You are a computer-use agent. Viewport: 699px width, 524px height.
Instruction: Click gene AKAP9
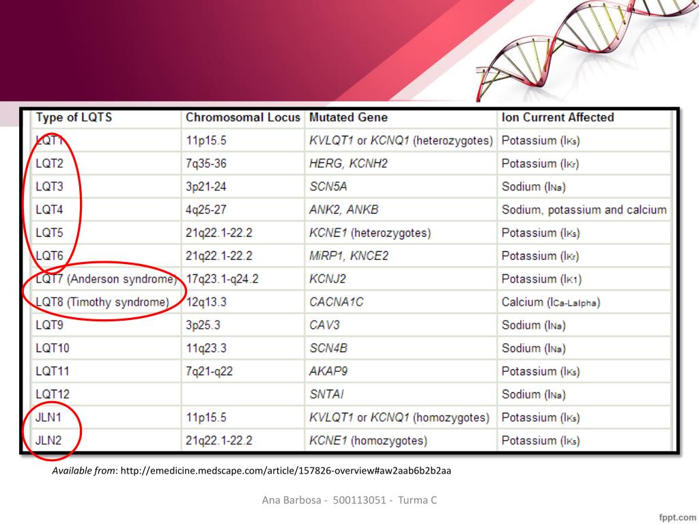[328, 372]
